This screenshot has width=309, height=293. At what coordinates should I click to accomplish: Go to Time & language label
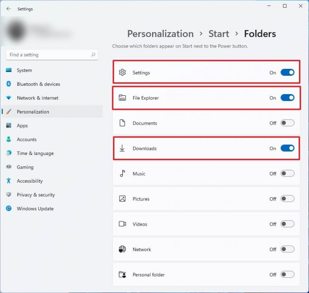(35, 153)
